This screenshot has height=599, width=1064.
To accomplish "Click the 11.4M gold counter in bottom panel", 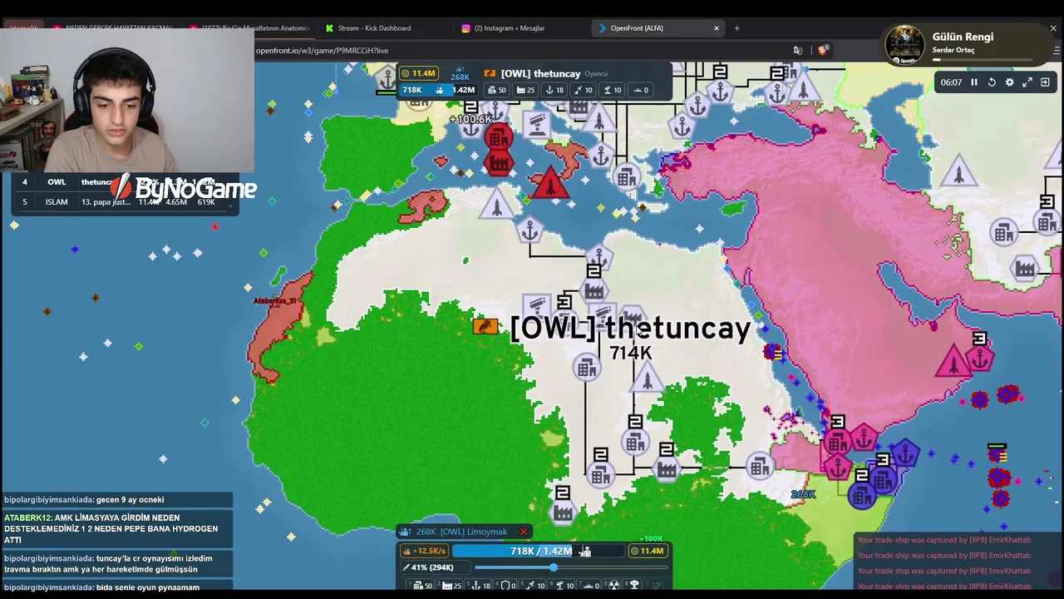I will pyautogui.click(x=647, y=551).
